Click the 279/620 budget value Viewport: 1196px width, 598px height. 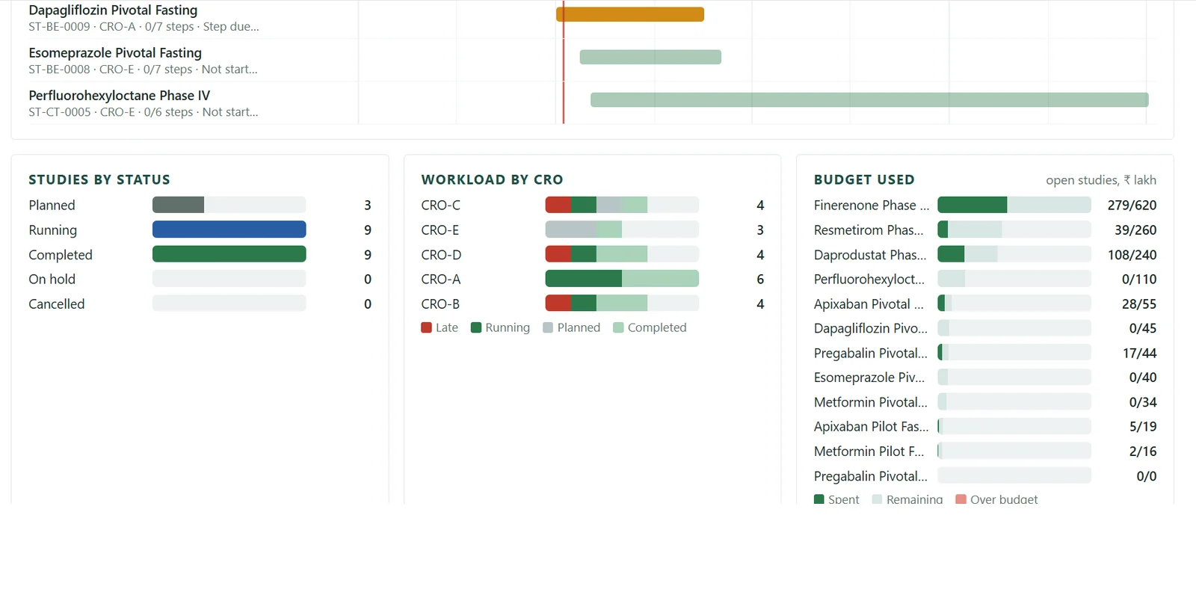(1132, 205)
